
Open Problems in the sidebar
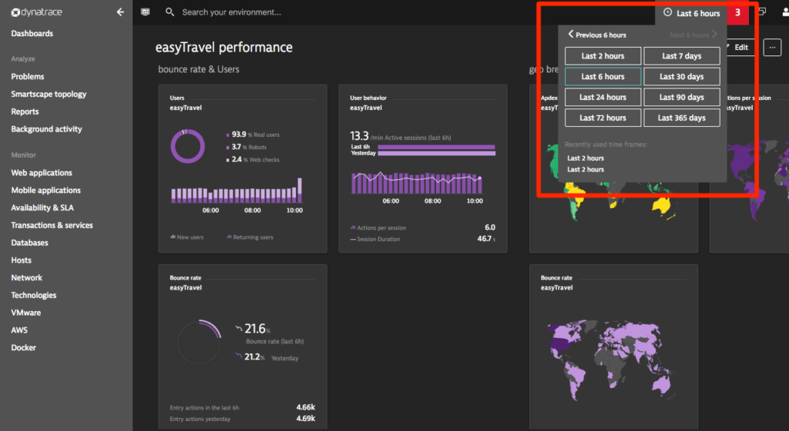(x=28, y=76)
